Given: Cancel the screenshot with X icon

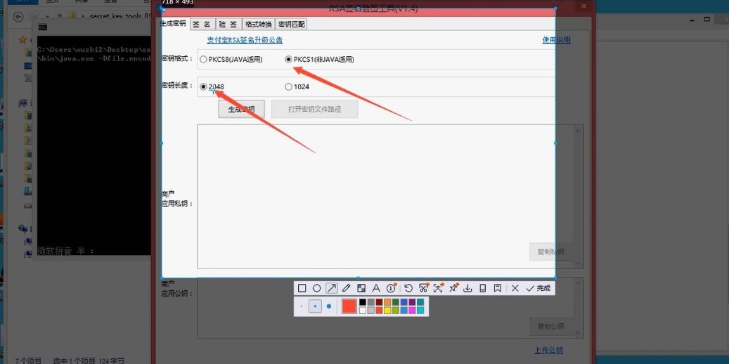Looking at the screenshot, I should click(515, 288).
